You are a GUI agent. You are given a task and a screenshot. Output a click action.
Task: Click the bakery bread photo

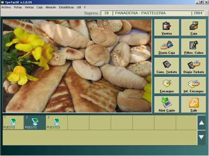(x=77, y=66)
